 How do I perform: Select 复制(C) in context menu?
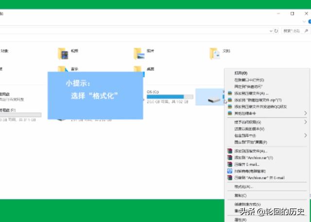241,195
